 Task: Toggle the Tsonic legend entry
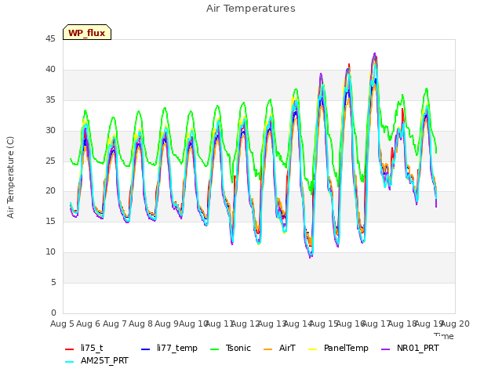click(x=230, y=348)
